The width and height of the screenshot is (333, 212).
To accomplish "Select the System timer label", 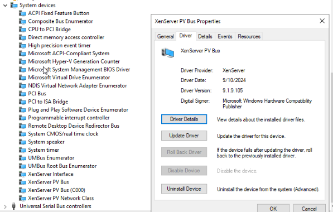I will point(44,150).
